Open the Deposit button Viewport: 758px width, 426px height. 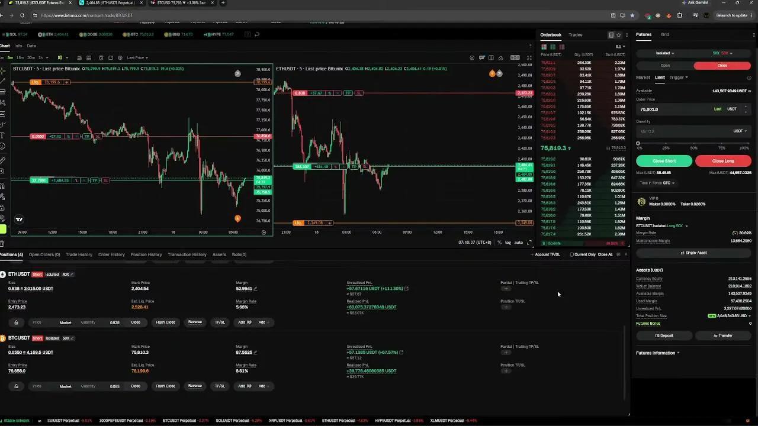pyautogui.click(x=664, y=336)
